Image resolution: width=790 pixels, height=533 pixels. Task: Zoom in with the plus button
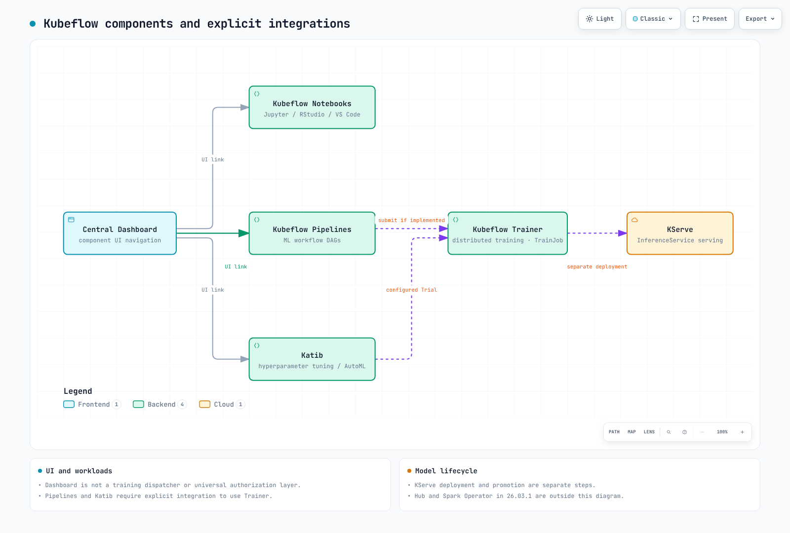[x=742, y=432]
